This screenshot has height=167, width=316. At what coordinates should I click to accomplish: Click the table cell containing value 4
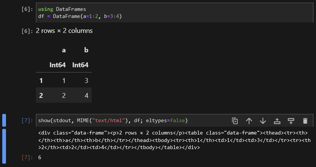coord(86,96)
